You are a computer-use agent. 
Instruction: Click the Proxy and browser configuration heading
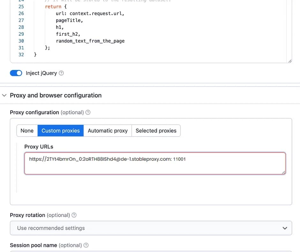[x=56, y=95]
